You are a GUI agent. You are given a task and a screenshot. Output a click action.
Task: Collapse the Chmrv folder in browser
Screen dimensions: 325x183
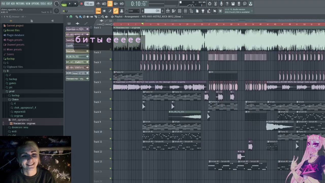[x=15, y=99]
